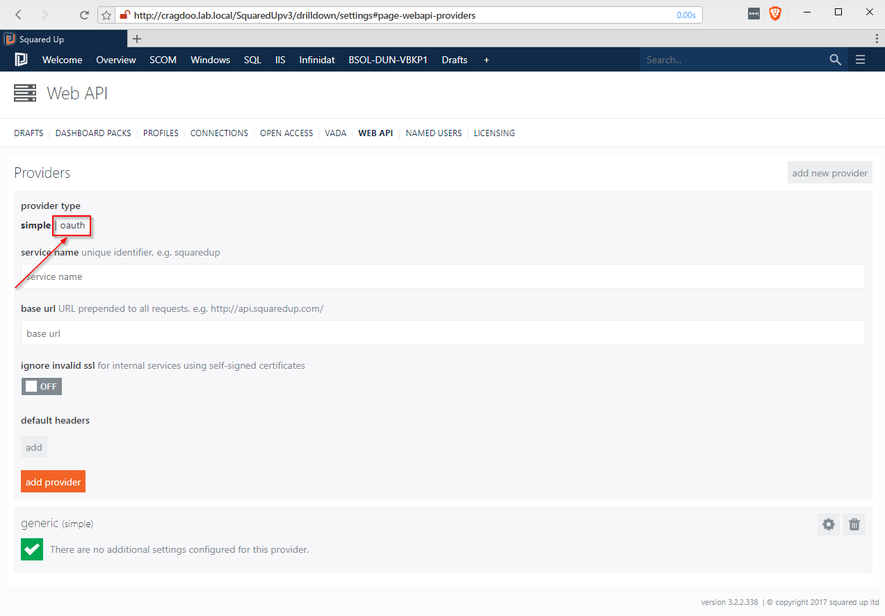Toggle the ignore invalid ssl switch
Screen dimensions: 885x616
[42, 386]
